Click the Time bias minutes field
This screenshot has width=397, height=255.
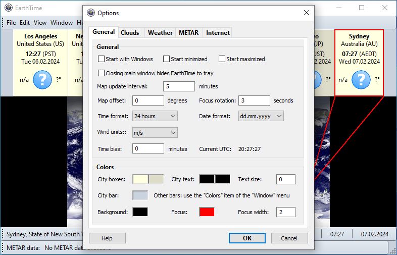148,148
